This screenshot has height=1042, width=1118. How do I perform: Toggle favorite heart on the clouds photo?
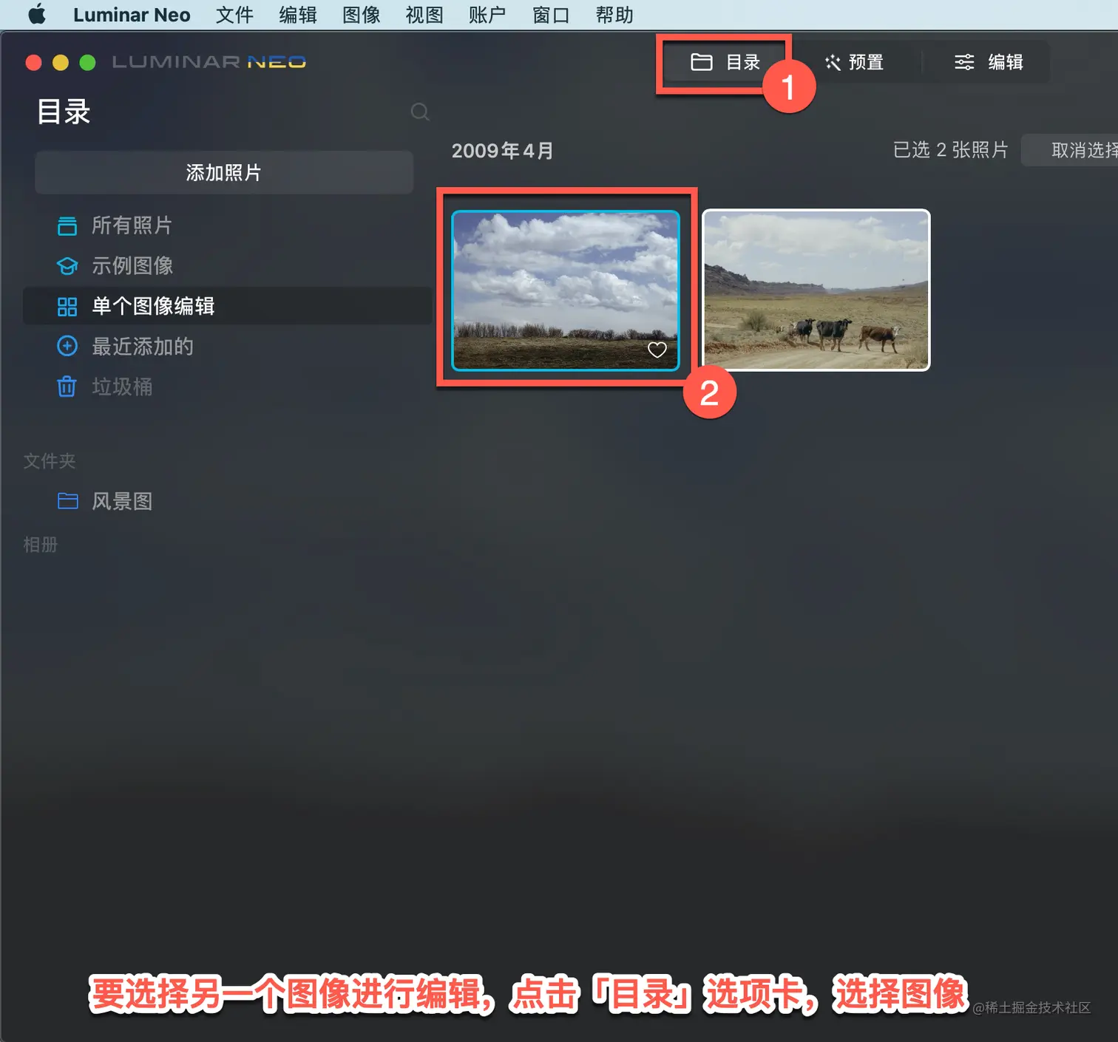tap(657, 350)
